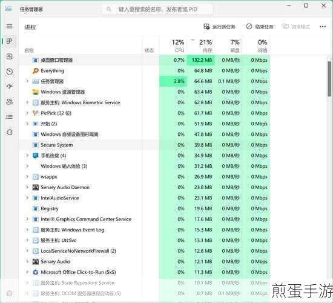Expand the 开始 (2) group

27,124
